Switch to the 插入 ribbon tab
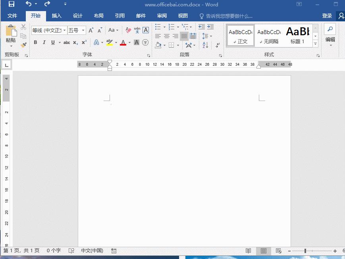 click(57, 16)
